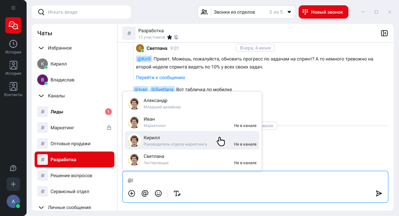Open the clock History icon in sidebar
This screenshot has height=216, width=399.
click(13, 47)
